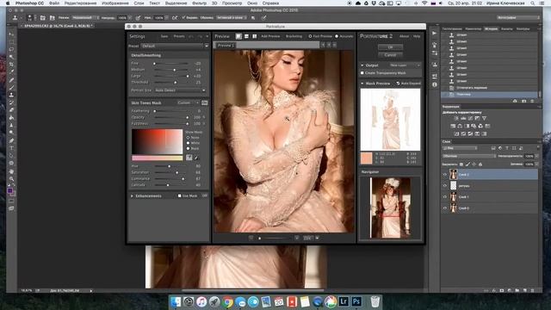Enable the Use Mask checkbox
This screenshot has height=310, width=551.
[x=180, y=195]
